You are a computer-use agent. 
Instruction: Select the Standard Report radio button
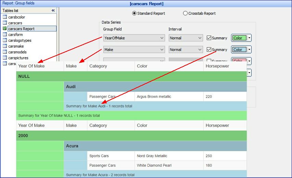(x=134, y=13)
